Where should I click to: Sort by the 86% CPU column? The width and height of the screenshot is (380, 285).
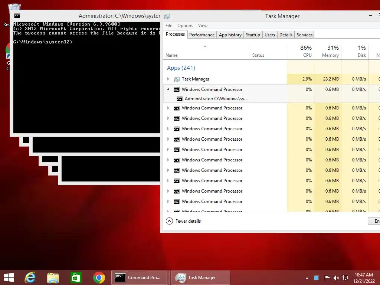(301, 52)
